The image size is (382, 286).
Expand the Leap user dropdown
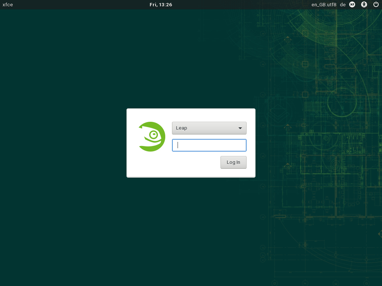[x=209, y=128]
